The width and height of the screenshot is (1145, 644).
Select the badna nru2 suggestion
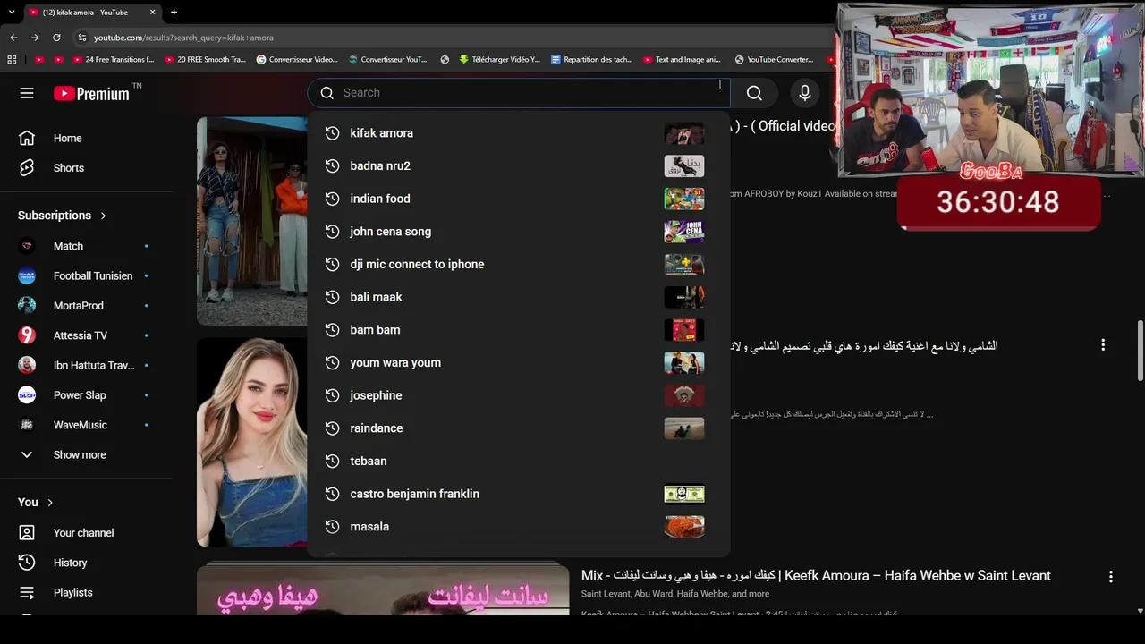pyautogui.click(x=519, y=166)
